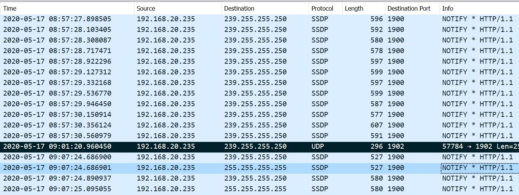This screenshot has width=519, height=195.
Task: Select the SSDP packet with length 607
Action: point(259,125)
